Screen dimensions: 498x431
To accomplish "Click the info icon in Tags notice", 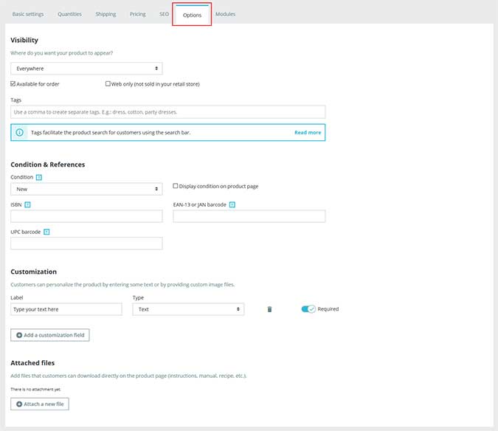I will pyautogui.click(x=20, y=133).
